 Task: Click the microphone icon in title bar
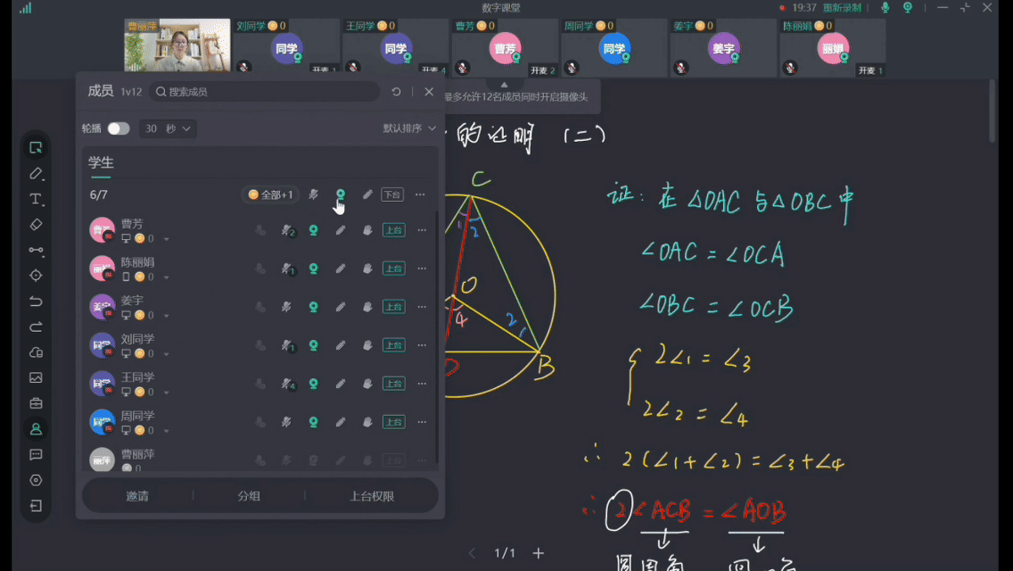pos(885,8)
